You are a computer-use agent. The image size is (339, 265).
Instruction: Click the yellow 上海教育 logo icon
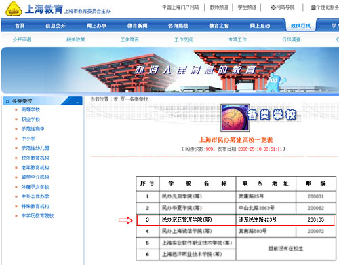(14, 9)
